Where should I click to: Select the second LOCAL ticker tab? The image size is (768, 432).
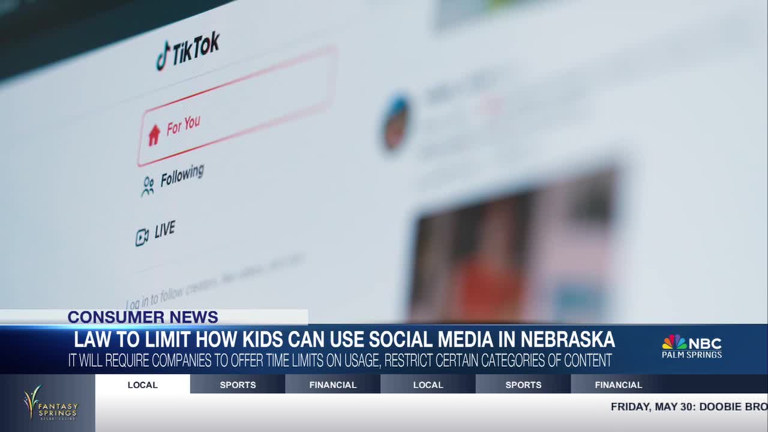point(428,385)
